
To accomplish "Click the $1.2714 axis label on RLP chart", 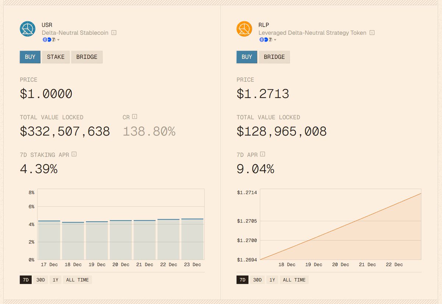I will click(x=247, y=192).
